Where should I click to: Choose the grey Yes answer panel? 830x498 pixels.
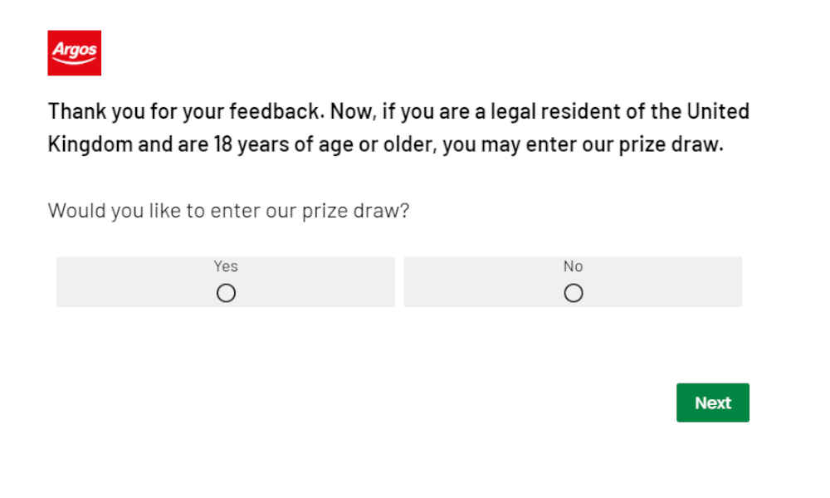(x=226, y=281)
